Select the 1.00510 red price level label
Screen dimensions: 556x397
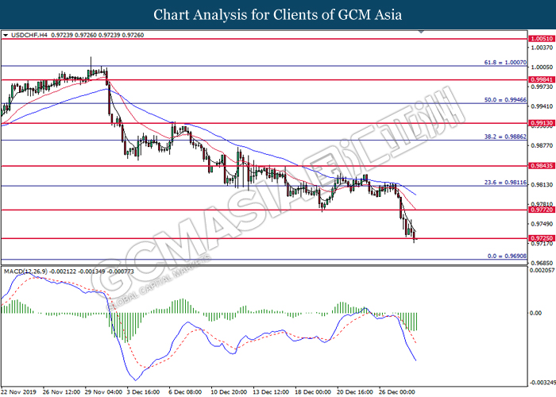point(541,39)
